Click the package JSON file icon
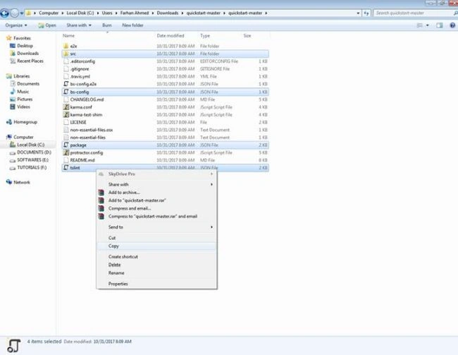This screenshot has height=355, width=458. 66,145
